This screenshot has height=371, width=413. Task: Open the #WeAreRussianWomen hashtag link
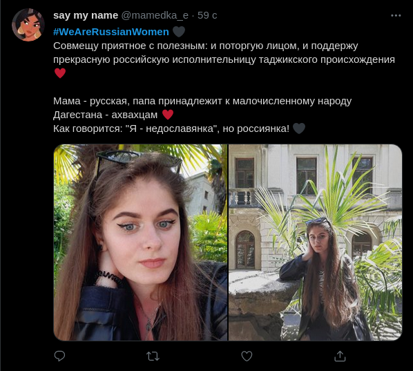coord(111,32)
